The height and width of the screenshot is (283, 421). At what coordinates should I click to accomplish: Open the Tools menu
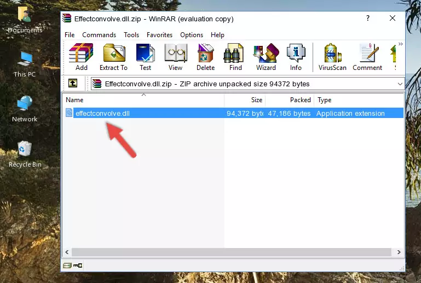click(131, 35)
